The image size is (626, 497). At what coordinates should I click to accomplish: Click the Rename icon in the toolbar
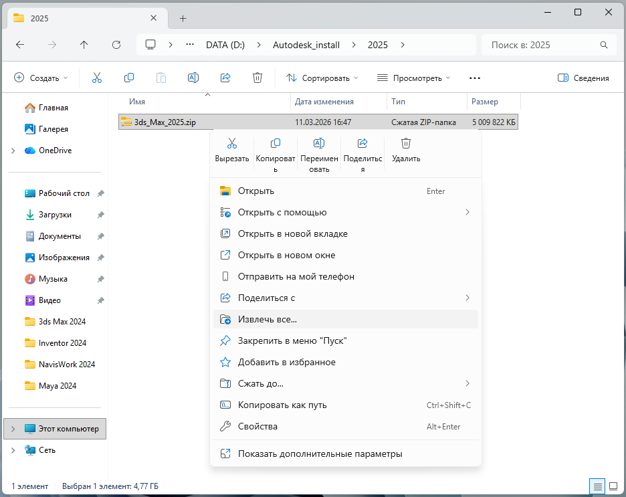coord(193,78)
